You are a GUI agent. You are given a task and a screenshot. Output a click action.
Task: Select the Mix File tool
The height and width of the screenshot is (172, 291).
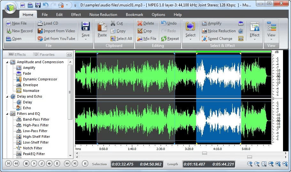click(147, 39)
